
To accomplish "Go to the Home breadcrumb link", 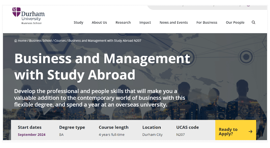I will 22,40.
